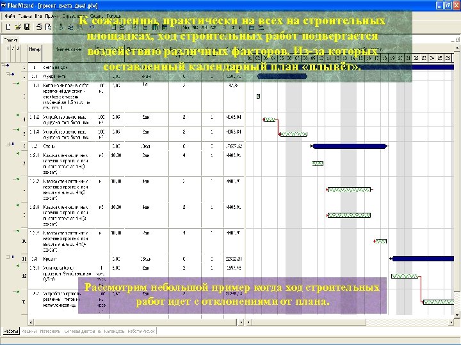The height and width of the screenshot is (345, 461).
Task: Click the Gantt chart right scroll arrow
Action: [451, 322]
